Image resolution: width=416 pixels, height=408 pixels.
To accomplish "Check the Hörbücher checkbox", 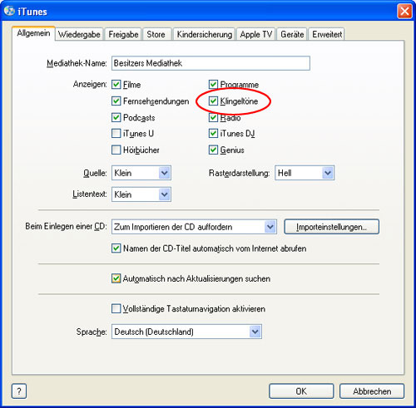I will pos(116,150).
